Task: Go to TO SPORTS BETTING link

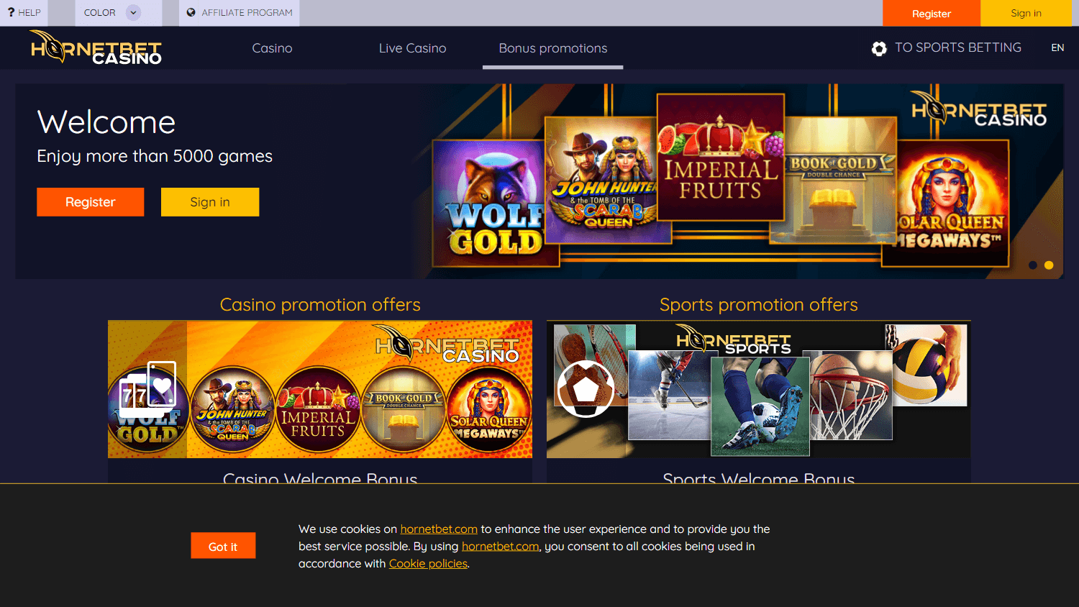Action: coord(957,47)
